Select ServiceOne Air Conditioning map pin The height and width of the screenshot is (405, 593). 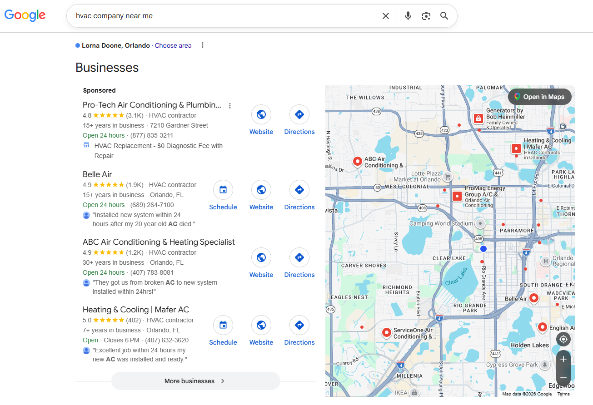(x=387, y=333)
